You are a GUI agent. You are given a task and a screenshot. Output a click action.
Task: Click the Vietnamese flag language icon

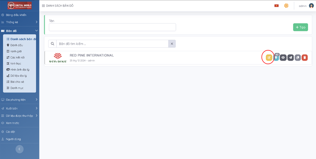[276, 6]
